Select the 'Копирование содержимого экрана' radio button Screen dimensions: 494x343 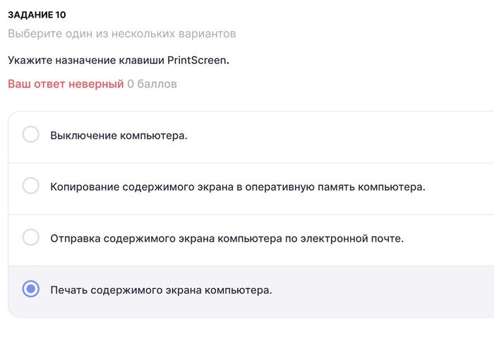(x=31, y=186)
